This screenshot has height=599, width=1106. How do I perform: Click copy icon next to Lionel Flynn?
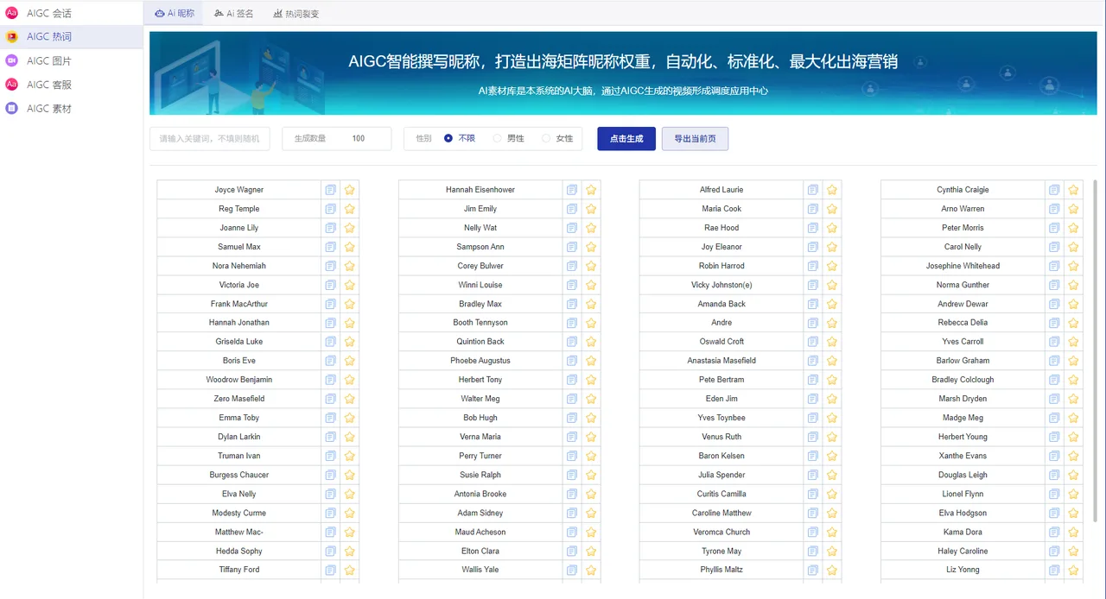(1054, 494)
